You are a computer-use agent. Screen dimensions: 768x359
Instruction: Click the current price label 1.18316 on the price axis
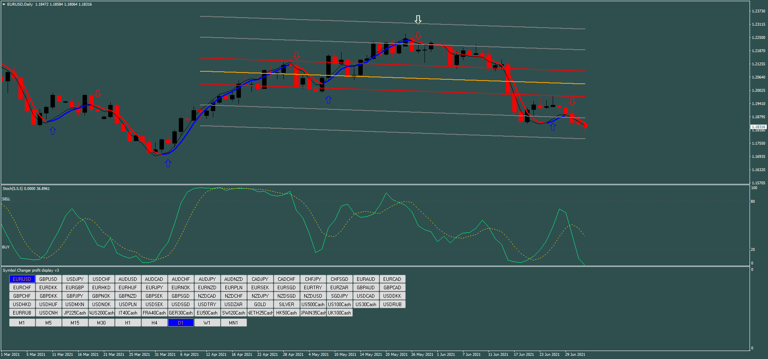(x=758, y=127)
